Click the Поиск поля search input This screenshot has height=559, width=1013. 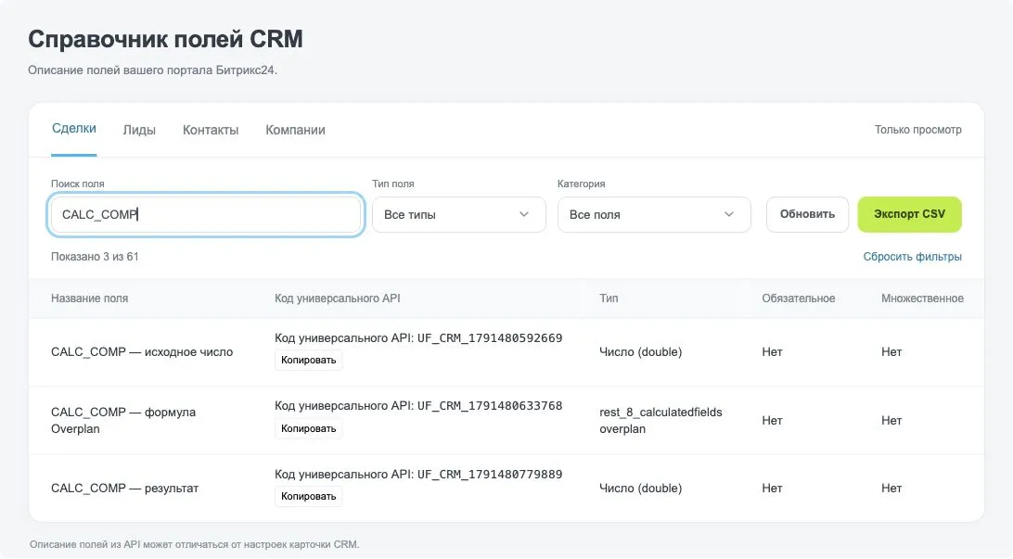205,214
